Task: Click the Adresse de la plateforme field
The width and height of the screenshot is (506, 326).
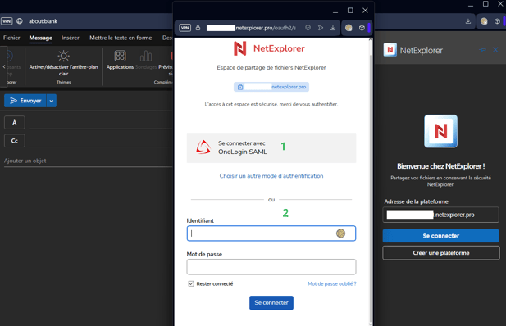Action: pyautogui.click(x=441, y=215)
